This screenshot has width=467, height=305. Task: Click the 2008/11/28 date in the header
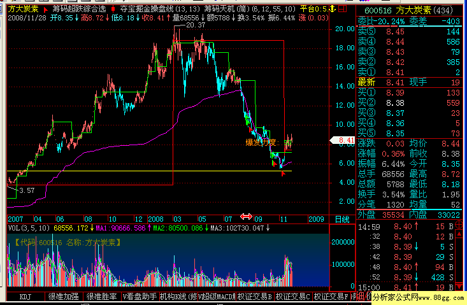(x=27, y=18)
